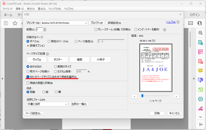Select すべて pages radio button
Viewport: 206px width, 130px height.
[x=28, y=41]
